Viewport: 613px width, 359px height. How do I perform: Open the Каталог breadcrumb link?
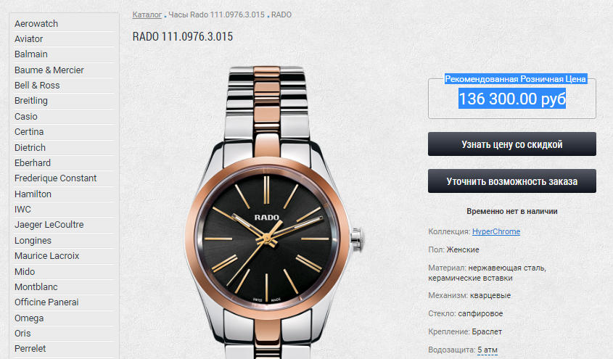(147, 15)
